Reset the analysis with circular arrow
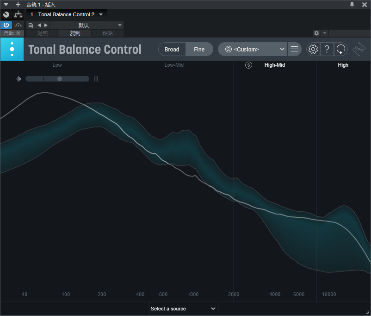This screenshot has width=371, height=316. click(341, 49)
